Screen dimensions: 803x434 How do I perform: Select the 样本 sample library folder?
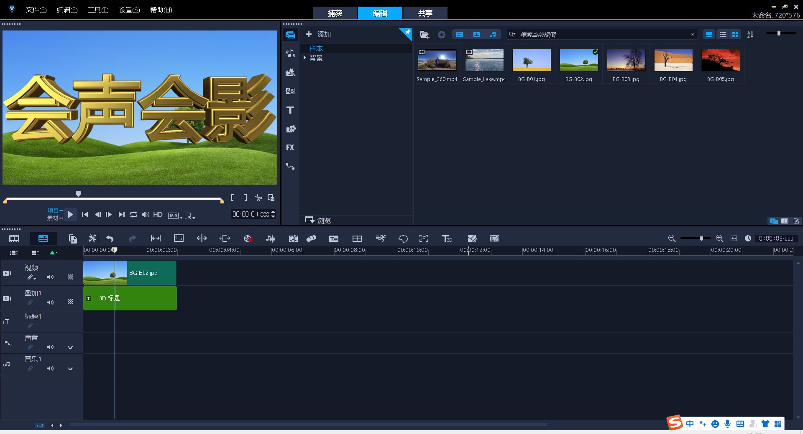click(316, 48)
